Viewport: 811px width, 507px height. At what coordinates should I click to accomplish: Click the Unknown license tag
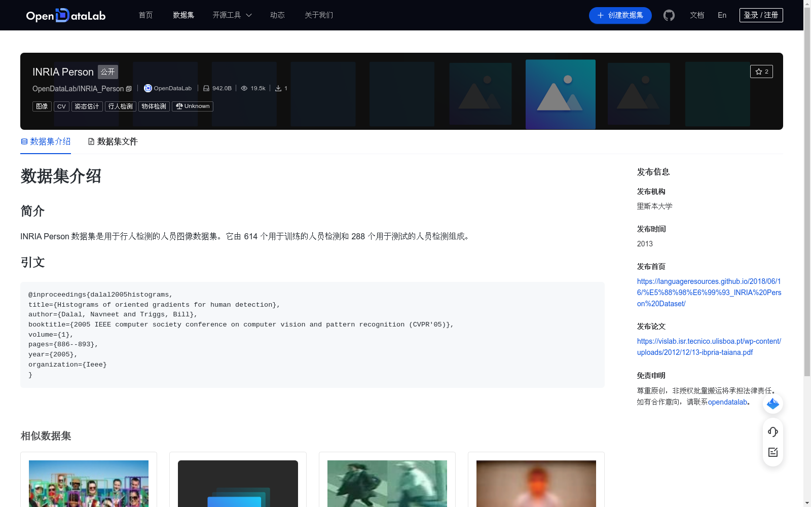(193, 106)
